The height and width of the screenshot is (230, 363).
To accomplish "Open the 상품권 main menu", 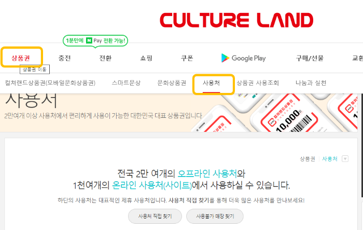I will point(21,58).
